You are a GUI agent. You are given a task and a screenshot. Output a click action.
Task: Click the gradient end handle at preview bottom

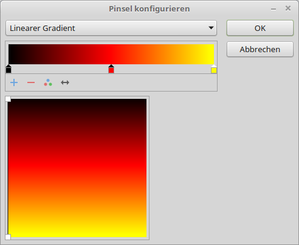pos(8,237)
